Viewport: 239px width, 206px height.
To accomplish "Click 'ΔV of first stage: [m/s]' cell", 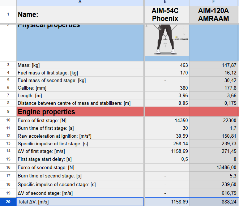I will click(80, 151).
